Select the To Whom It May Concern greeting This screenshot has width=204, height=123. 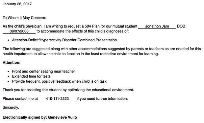pyautogui.click(x=24, y=18)
